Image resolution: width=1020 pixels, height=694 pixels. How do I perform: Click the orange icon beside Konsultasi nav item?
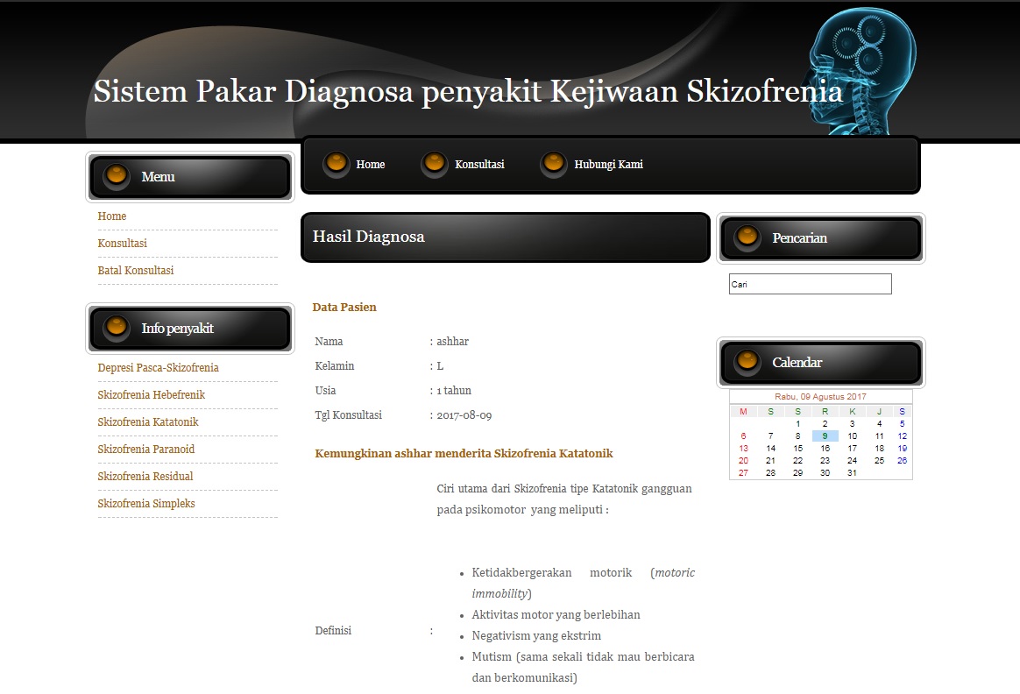click(x=434, y=163)
